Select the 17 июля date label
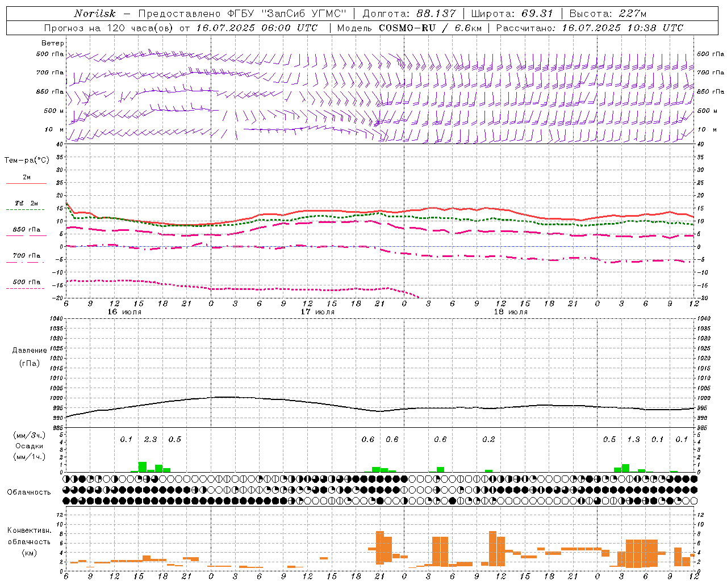This screenshot has width=727, height=581. [x=317, y=312]
